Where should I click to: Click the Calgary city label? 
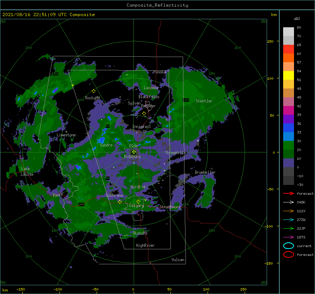[x=136, y=206]
